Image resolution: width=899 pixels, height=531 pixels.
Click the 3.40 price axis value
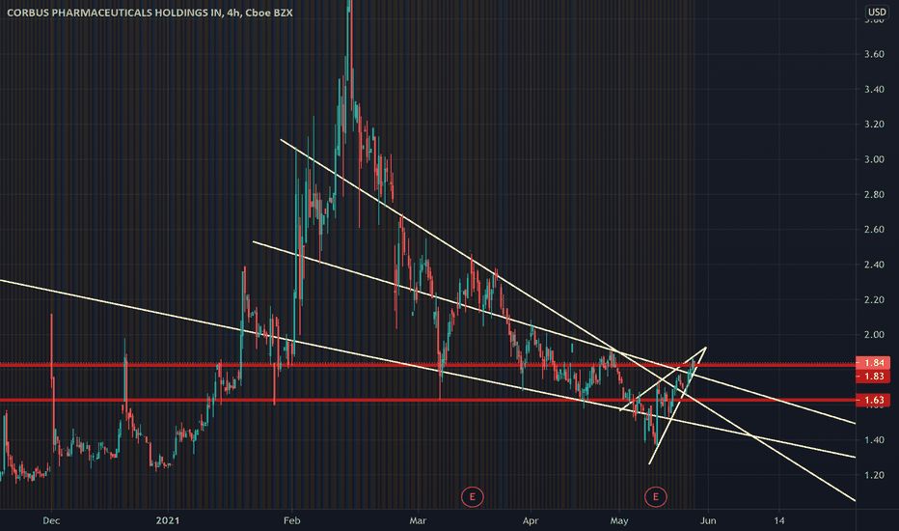pos(874,90)
